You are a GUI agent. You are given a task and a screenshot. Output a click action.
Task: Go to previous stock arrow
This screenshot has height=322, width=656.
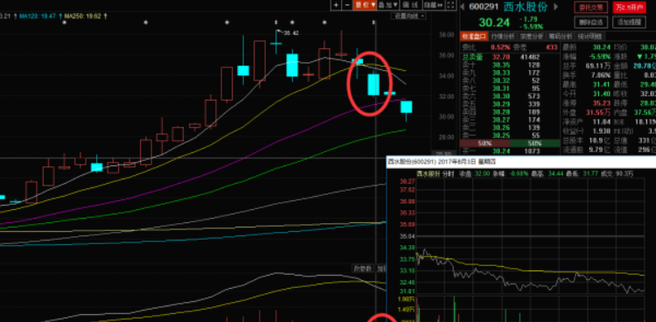pyautogui.click(x=463, y=6)
